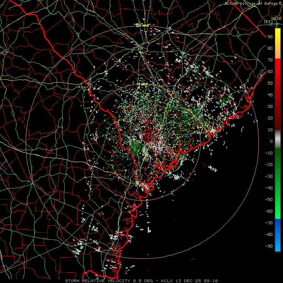Screen dimensions: 283x283
Task: Click the -70 value on velocity scale
Action: [x=269, y=223]
